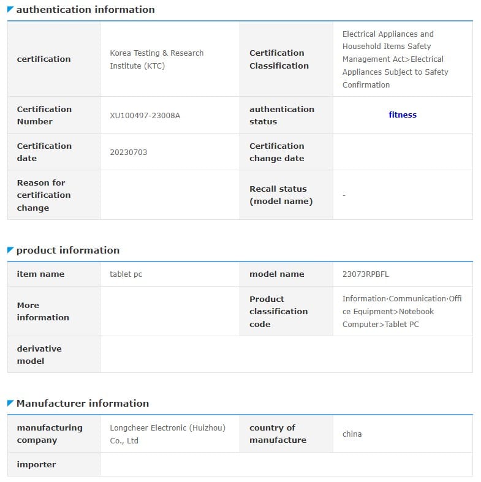Click the "Recall status (model name)" label
Screen dimensions: 481x482
281,195
